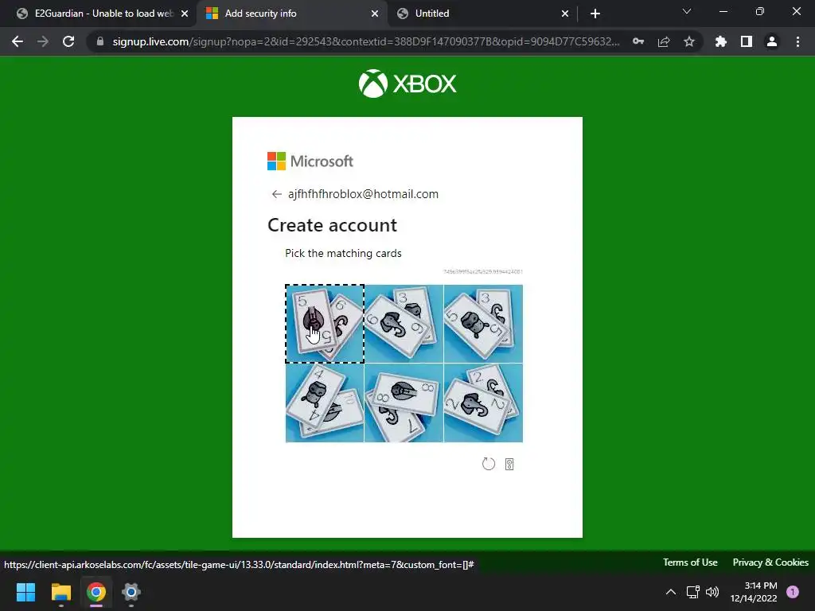The image size is (815, 611).
Task: Open the Extensions puzzle icon
Action: pos(720,41)
